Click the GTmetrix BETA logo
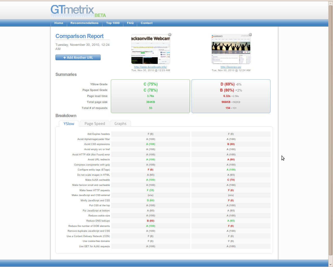This screenshot has height=267, width=333. (78, 11)
